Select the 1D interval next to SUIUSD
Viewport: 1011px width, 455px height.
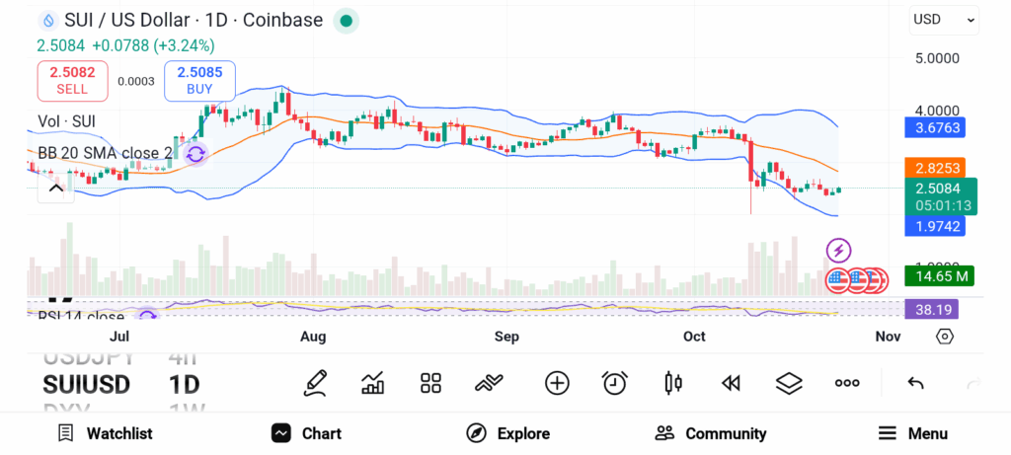pyautogui.click(x=185, y=384)
